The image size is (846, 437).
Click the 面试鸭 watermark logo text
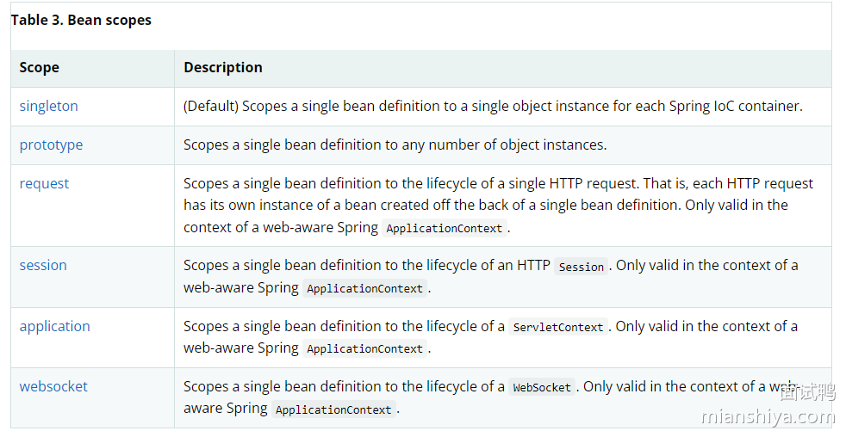pos(807,393)
